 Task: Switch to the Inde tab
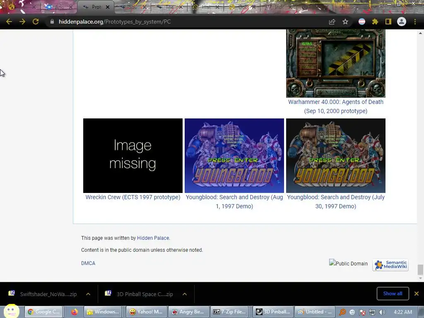tap(279, 7)
